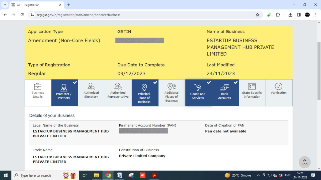Viewport: 321px width, 180px height.
Task: Open File Explorer from the taskbar
Action: [x=97, y=175]
